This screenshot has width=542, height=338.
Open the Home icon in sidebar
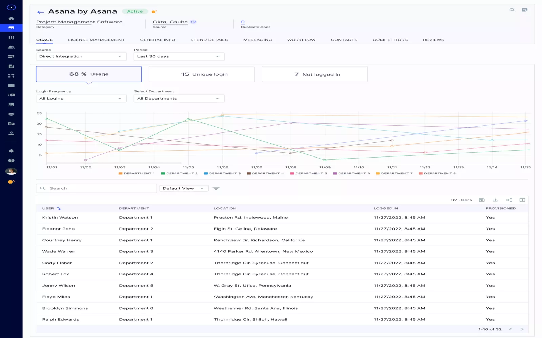click(11, 18)
